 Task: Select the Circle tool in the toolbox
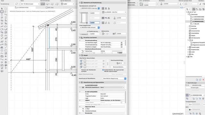pos(2,50)
